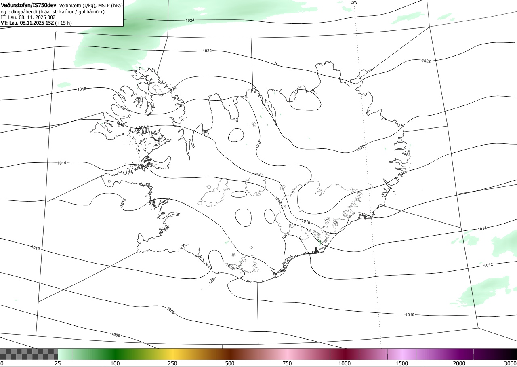
Task: Click the 750 value on the color scale
Action: click(x=287, y=364)
